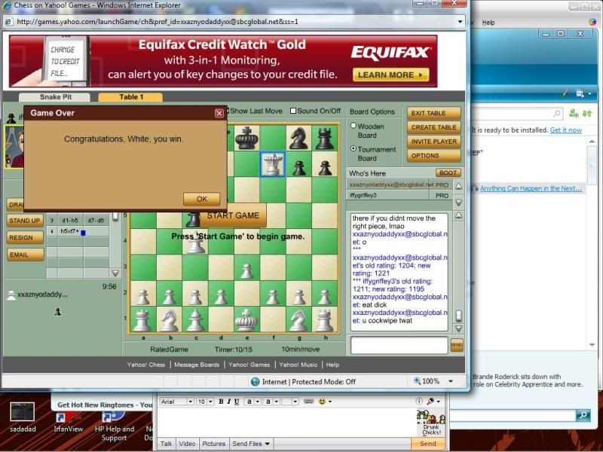Toggle underline formatting in messenger toolbar
The image size is (603, 452).
tap(237, 402)
